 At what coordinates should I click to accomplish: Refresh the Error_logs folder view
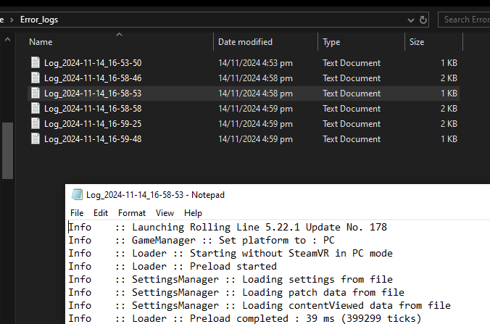point(423,20)
